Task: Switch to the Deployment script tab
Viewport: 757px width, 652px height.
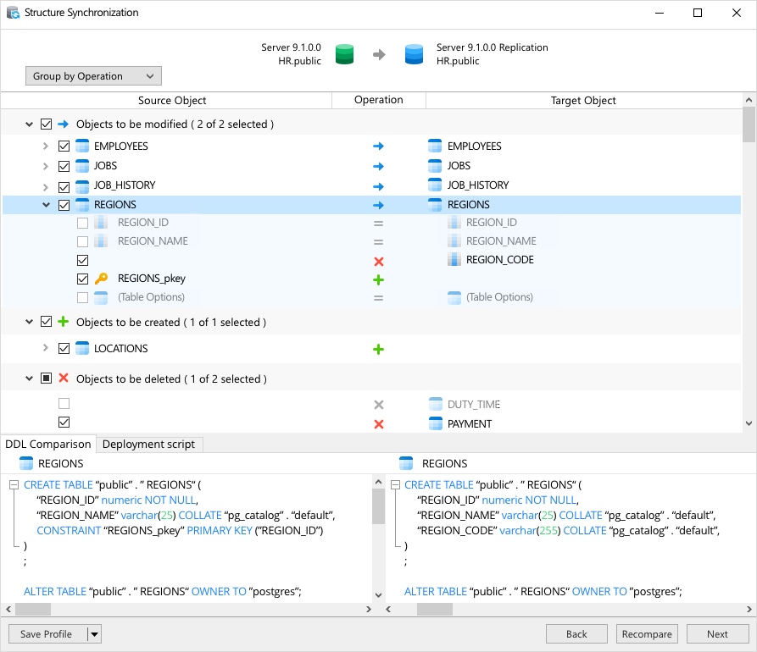Action: click(149, 444)
